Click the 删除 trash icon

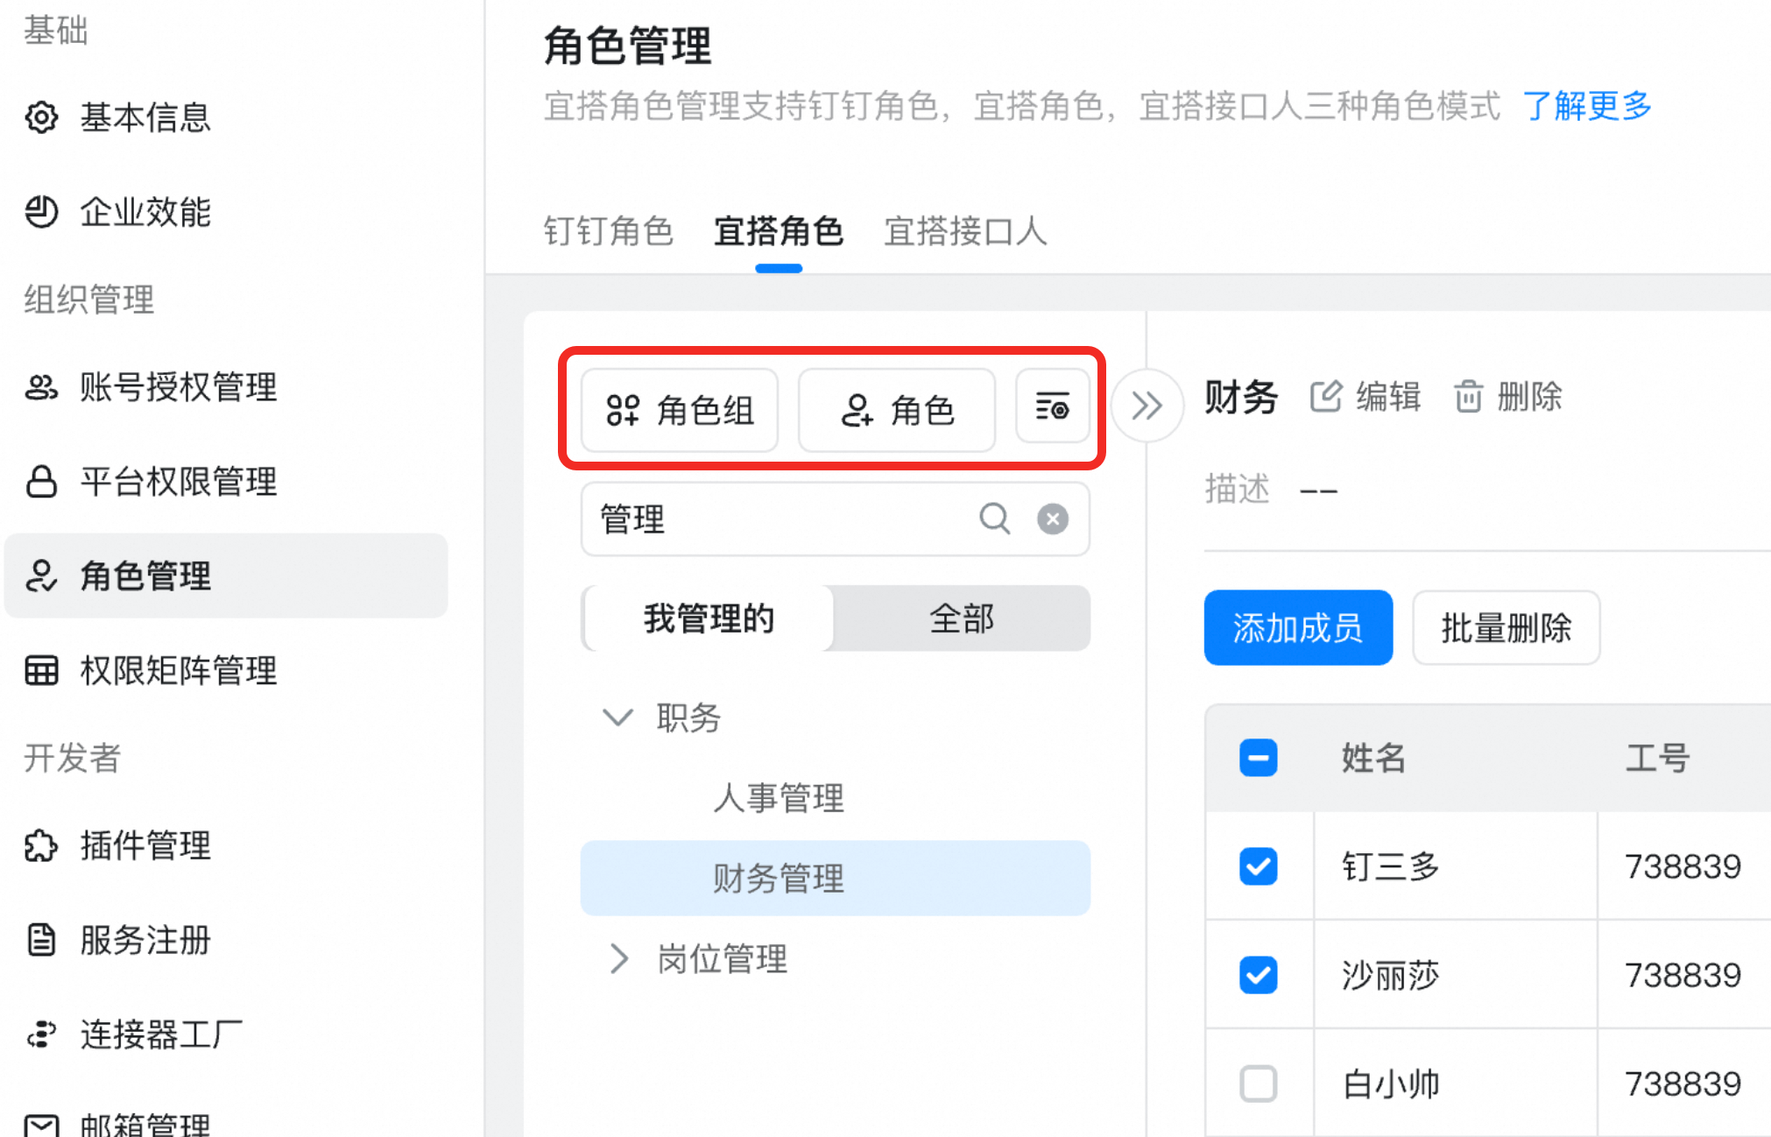pos(1468,397)
